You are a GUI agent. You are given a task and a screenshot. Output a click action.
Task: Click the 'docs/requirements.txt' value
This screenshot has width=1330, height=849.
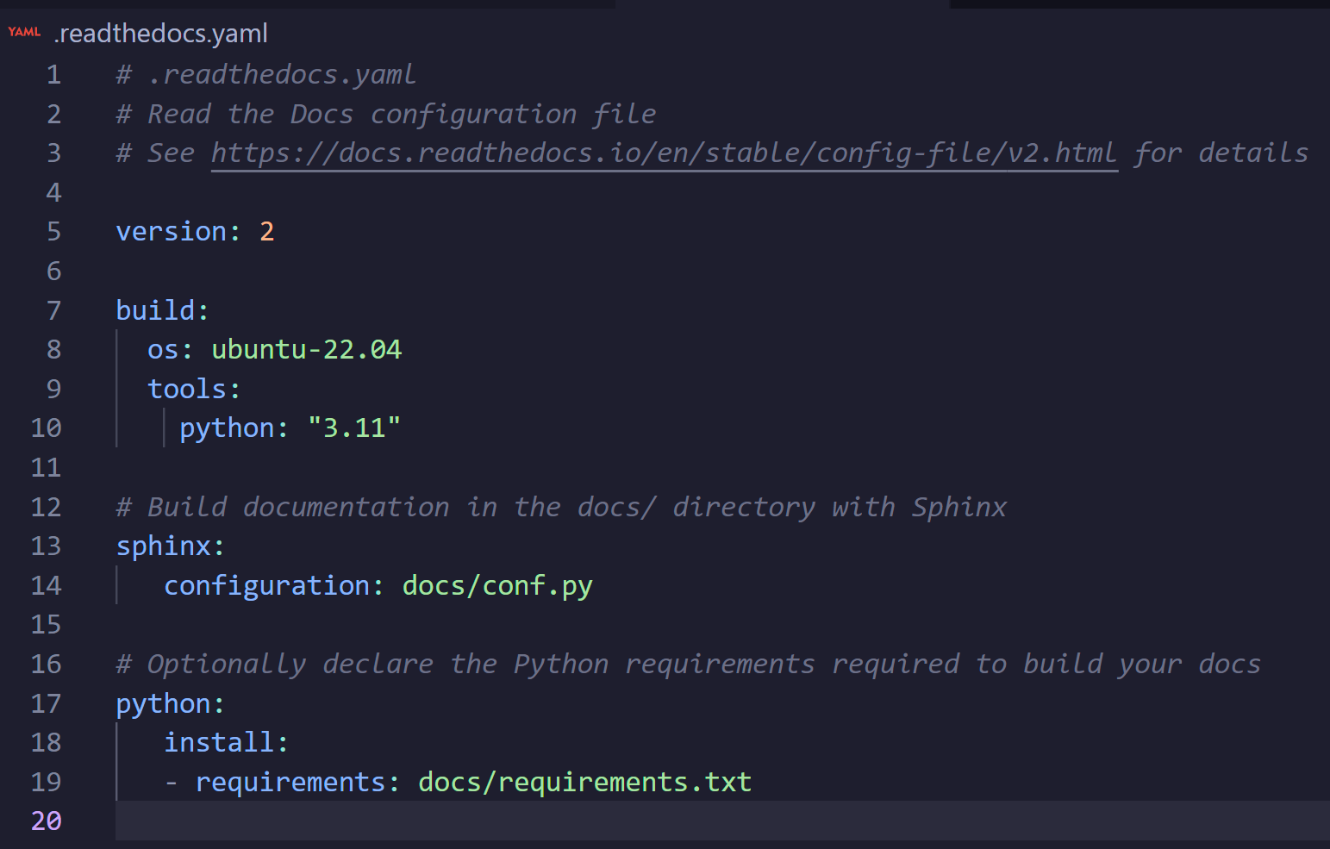pyautogui.click(x=585, y=782)
